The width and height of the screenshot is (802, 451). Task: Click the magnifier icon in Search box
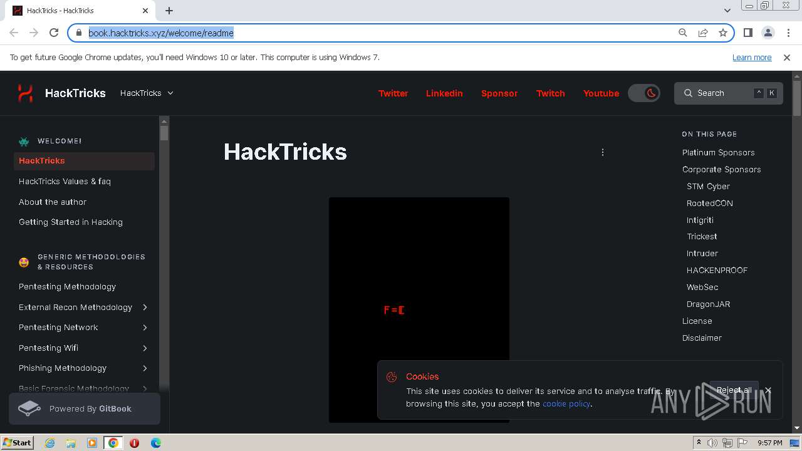(688, 93)
